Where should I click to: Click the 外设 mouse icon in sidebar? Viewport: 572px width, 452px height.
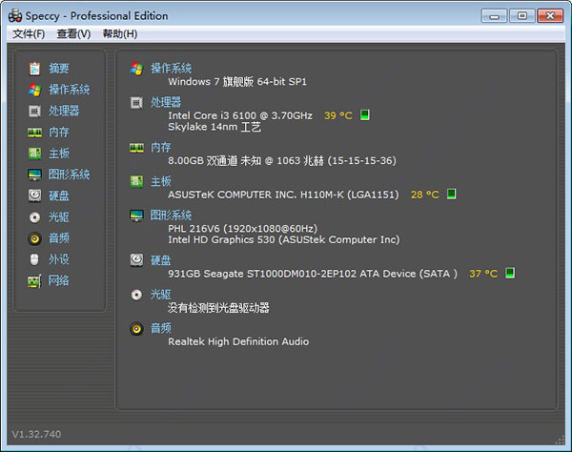(x=35, y=259)
